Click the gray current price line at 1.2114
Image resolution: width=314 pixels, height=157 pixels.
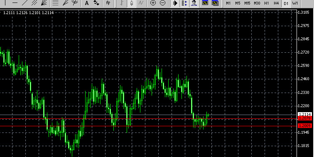coord(148,115)
